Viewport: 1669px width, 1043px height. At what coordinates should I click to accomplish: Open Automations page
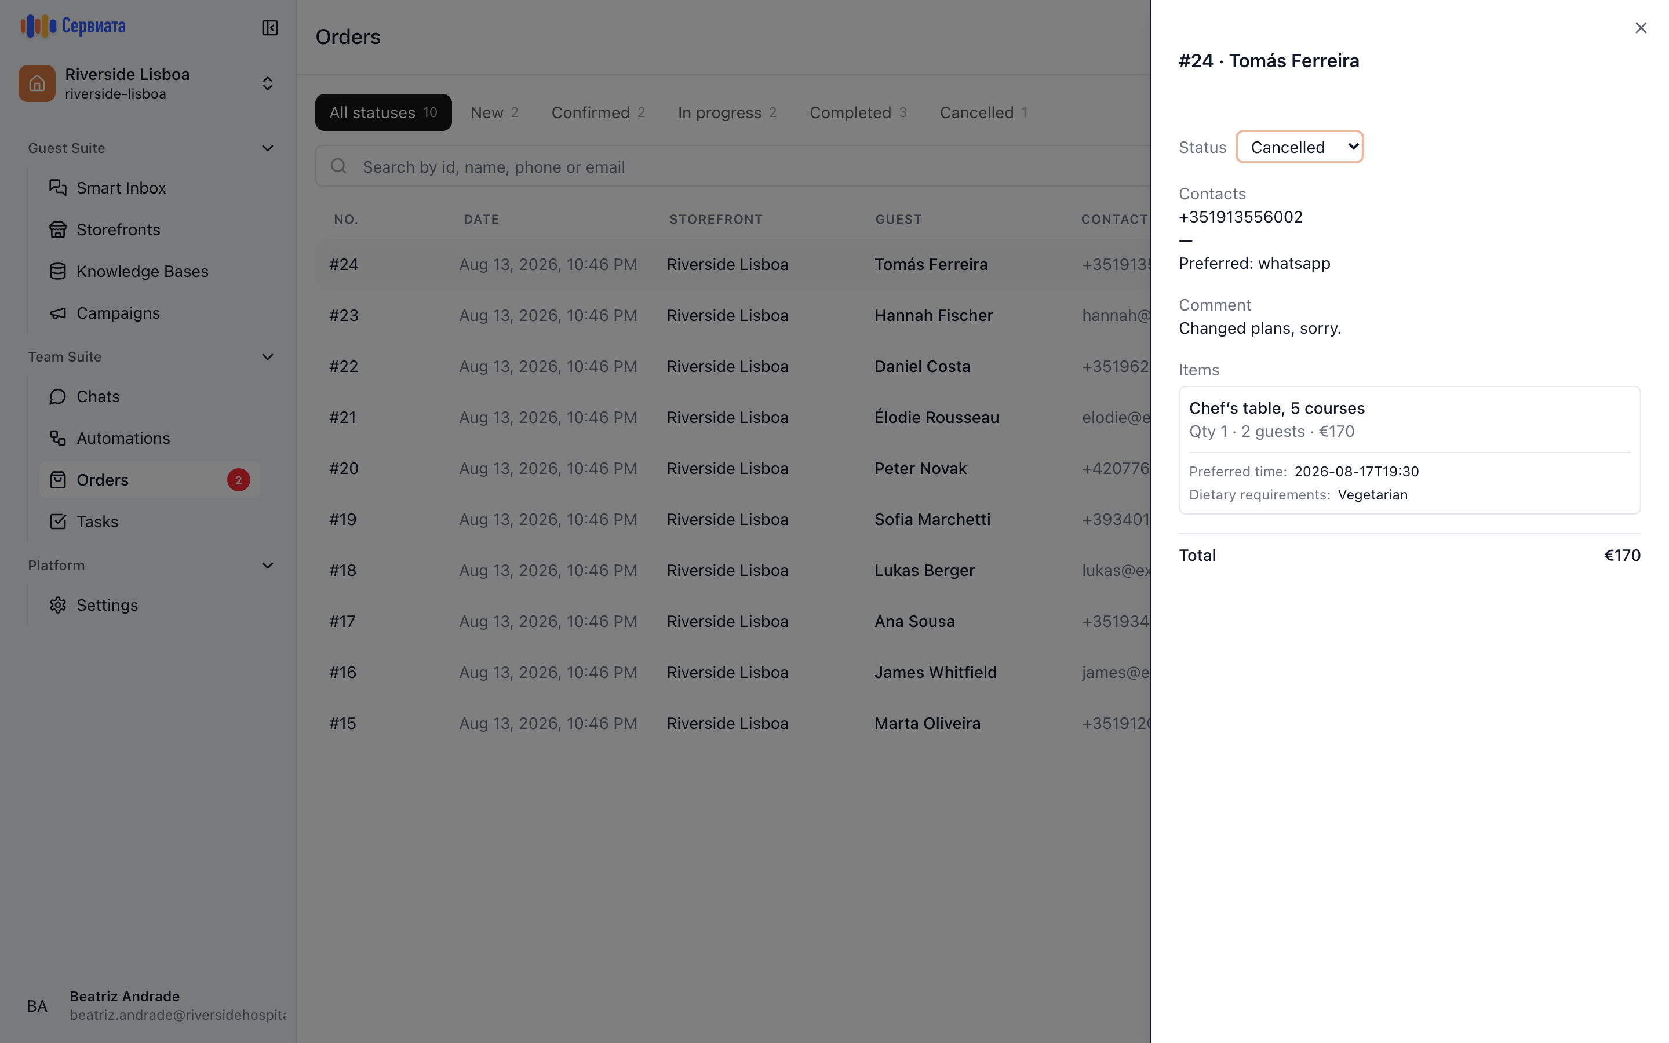(150, 438)
